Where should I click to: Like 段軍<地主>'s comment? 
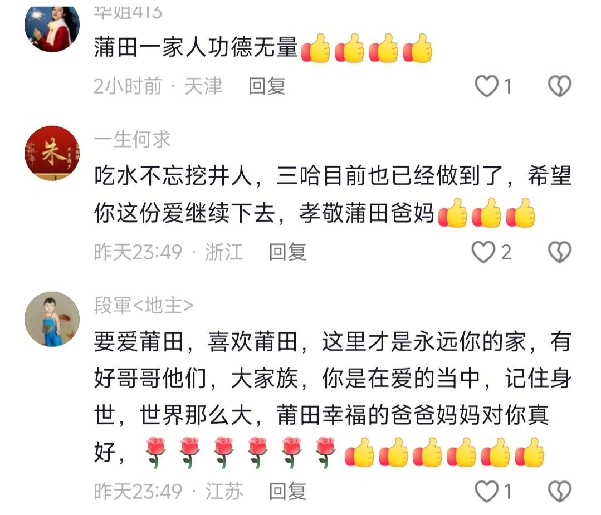point(487,492)
